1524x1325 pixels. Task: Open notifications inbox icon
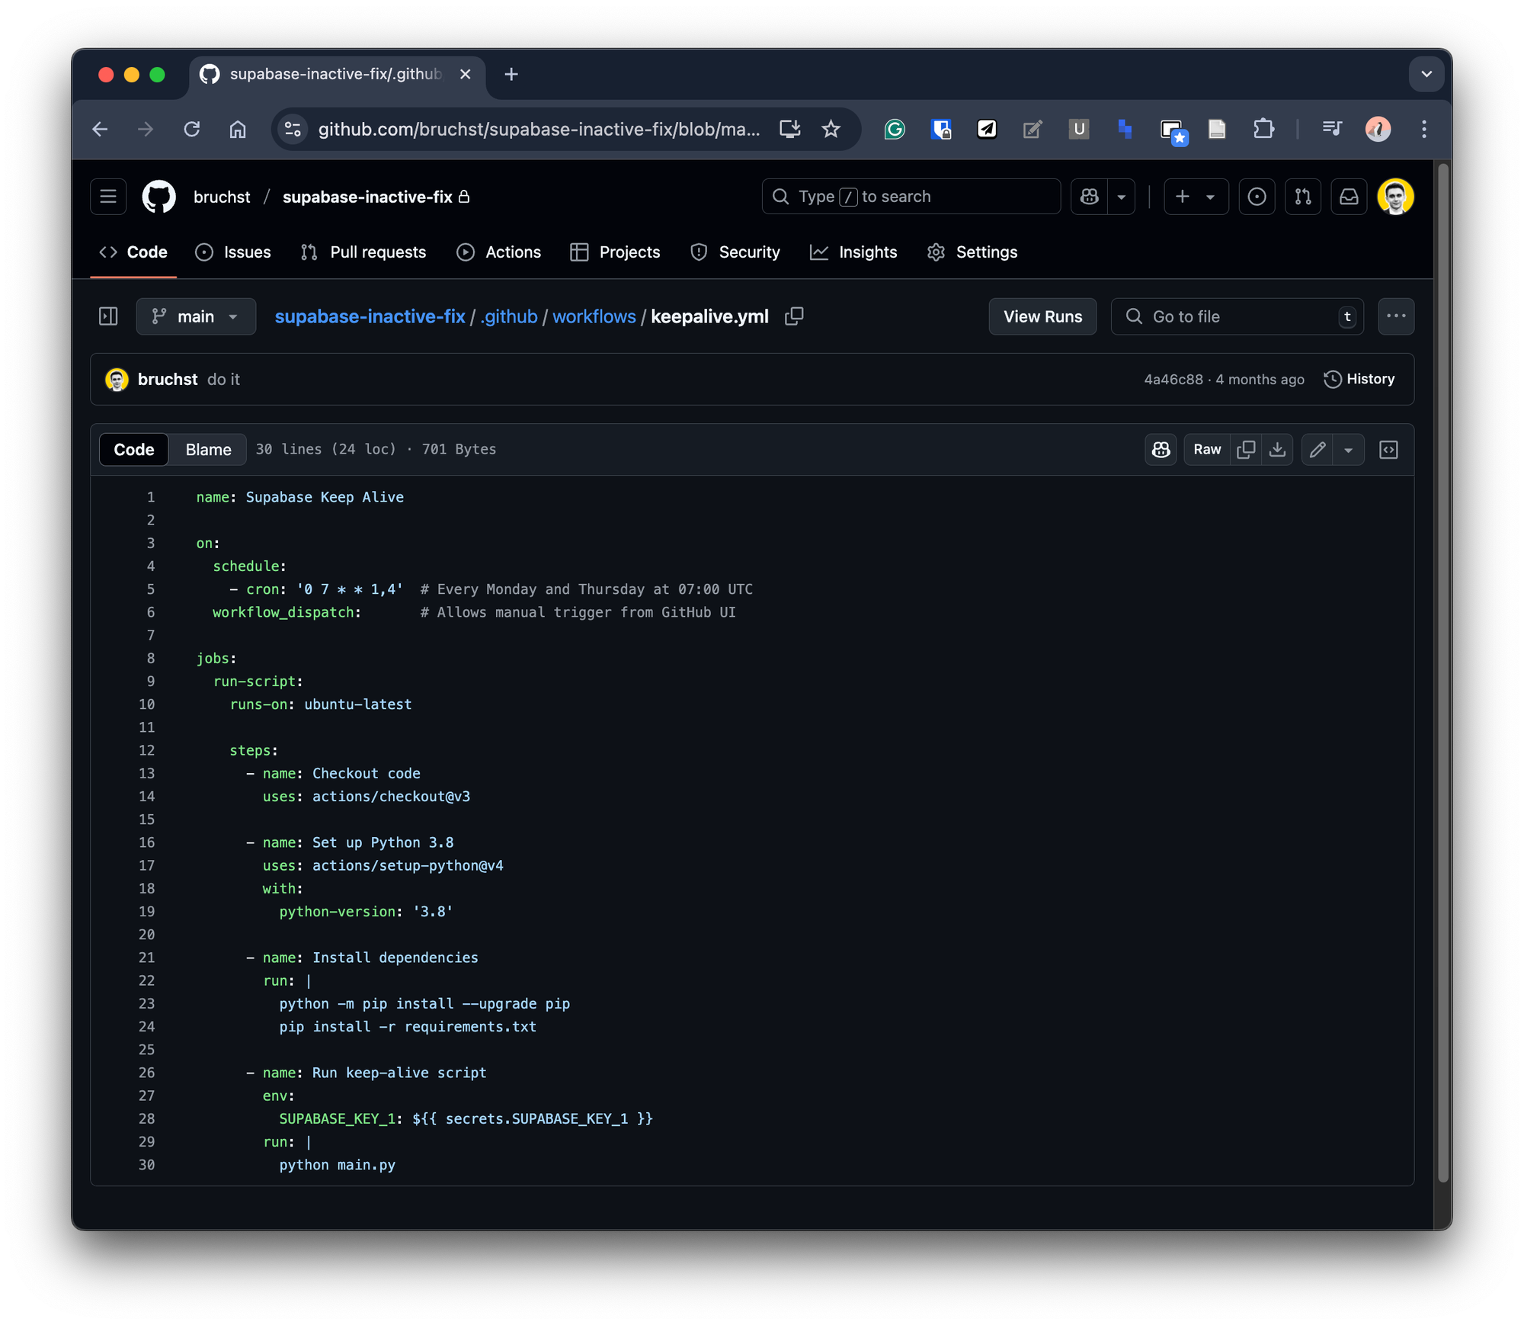[x=1349, y=197]
